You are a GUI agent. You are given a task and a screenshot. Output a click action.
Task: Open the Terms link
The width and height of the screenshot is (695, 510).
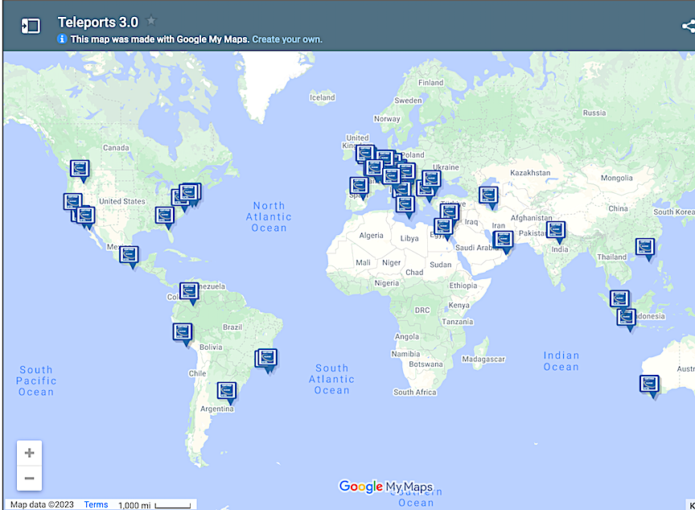point(97,504)
